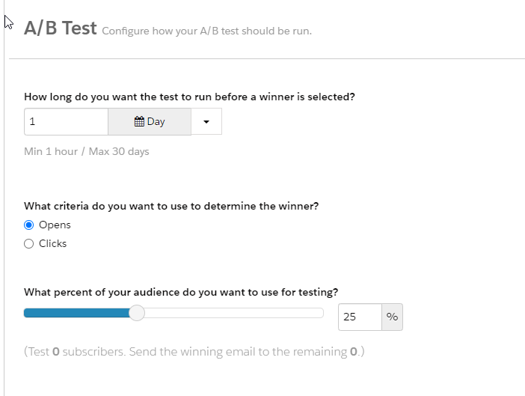Click the calendar icon on the Day button
Screen dimensions: 525x396
click(139, 122)
